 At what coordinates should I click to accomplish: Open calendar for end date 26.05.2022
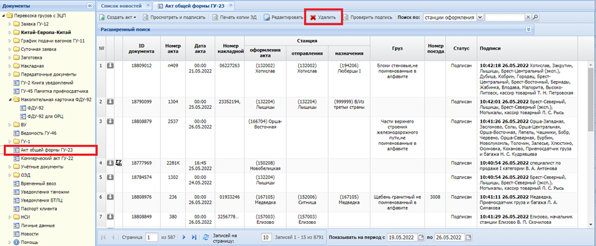tap(468, 238)
